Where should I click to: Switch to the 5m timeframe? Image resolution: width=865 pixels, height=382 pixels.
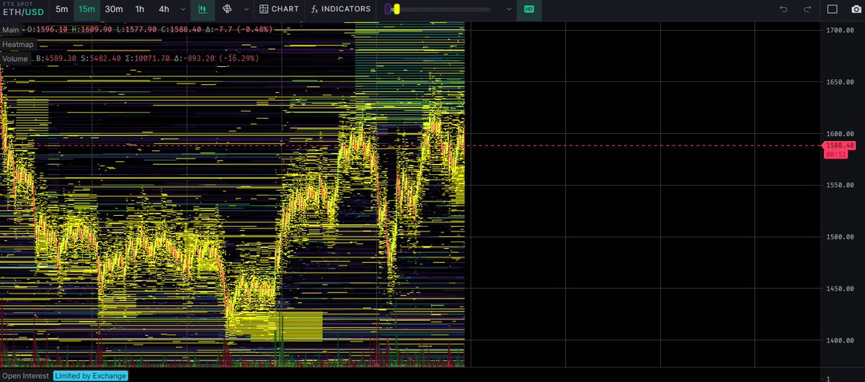point(62,9)
